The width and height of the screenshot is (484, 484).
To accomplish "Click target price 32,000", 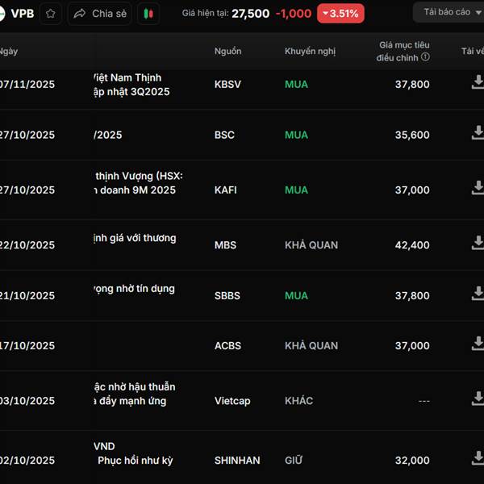I will [412, 461].
